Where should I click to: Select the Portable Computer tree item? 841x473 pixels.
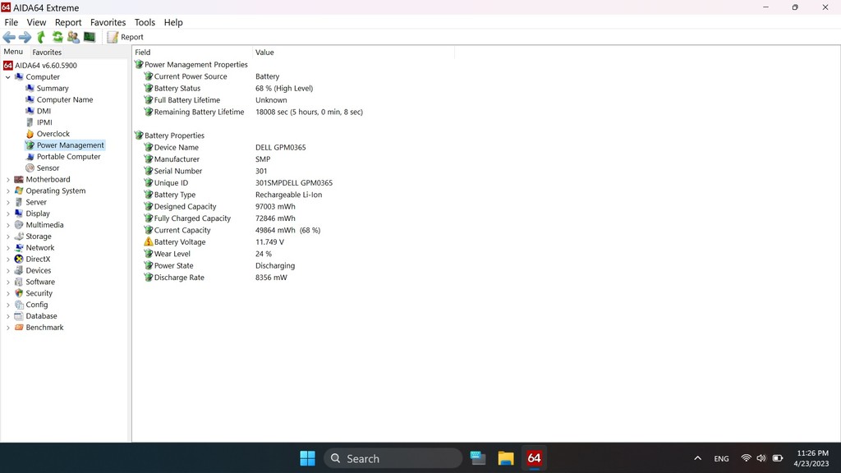pyautogui.click(x=68, y=157)
